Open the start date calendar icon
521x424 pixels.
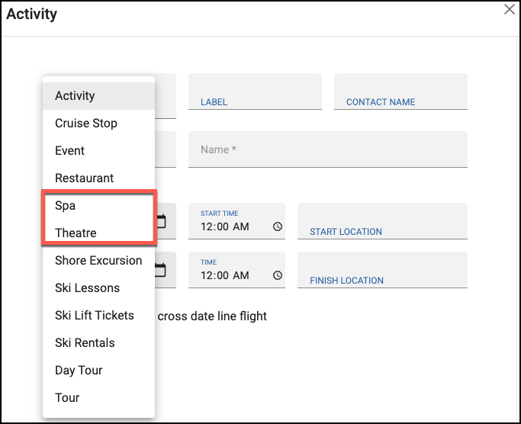click(x=161, y=221)
